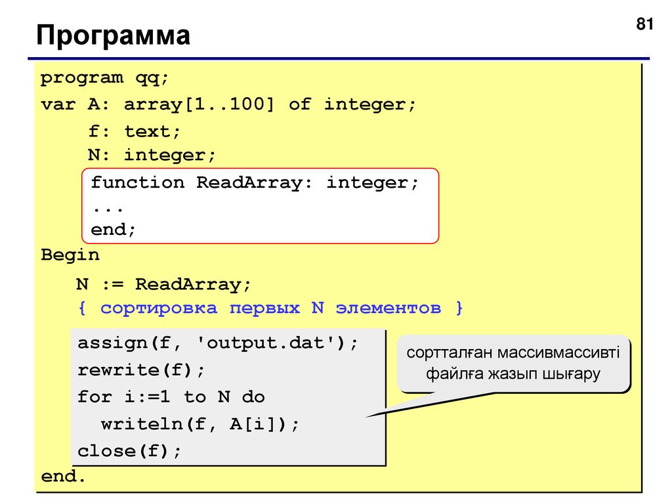
Task: Click the line "close(f);"
Action: pos(129,451)
